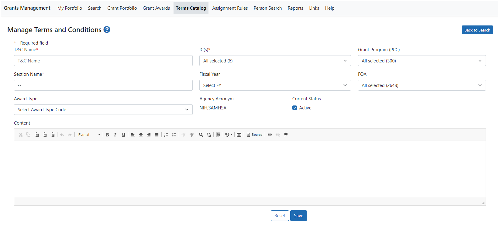Open the Search menu item
This screenshot has width=499, height=227.
point(95,8)
